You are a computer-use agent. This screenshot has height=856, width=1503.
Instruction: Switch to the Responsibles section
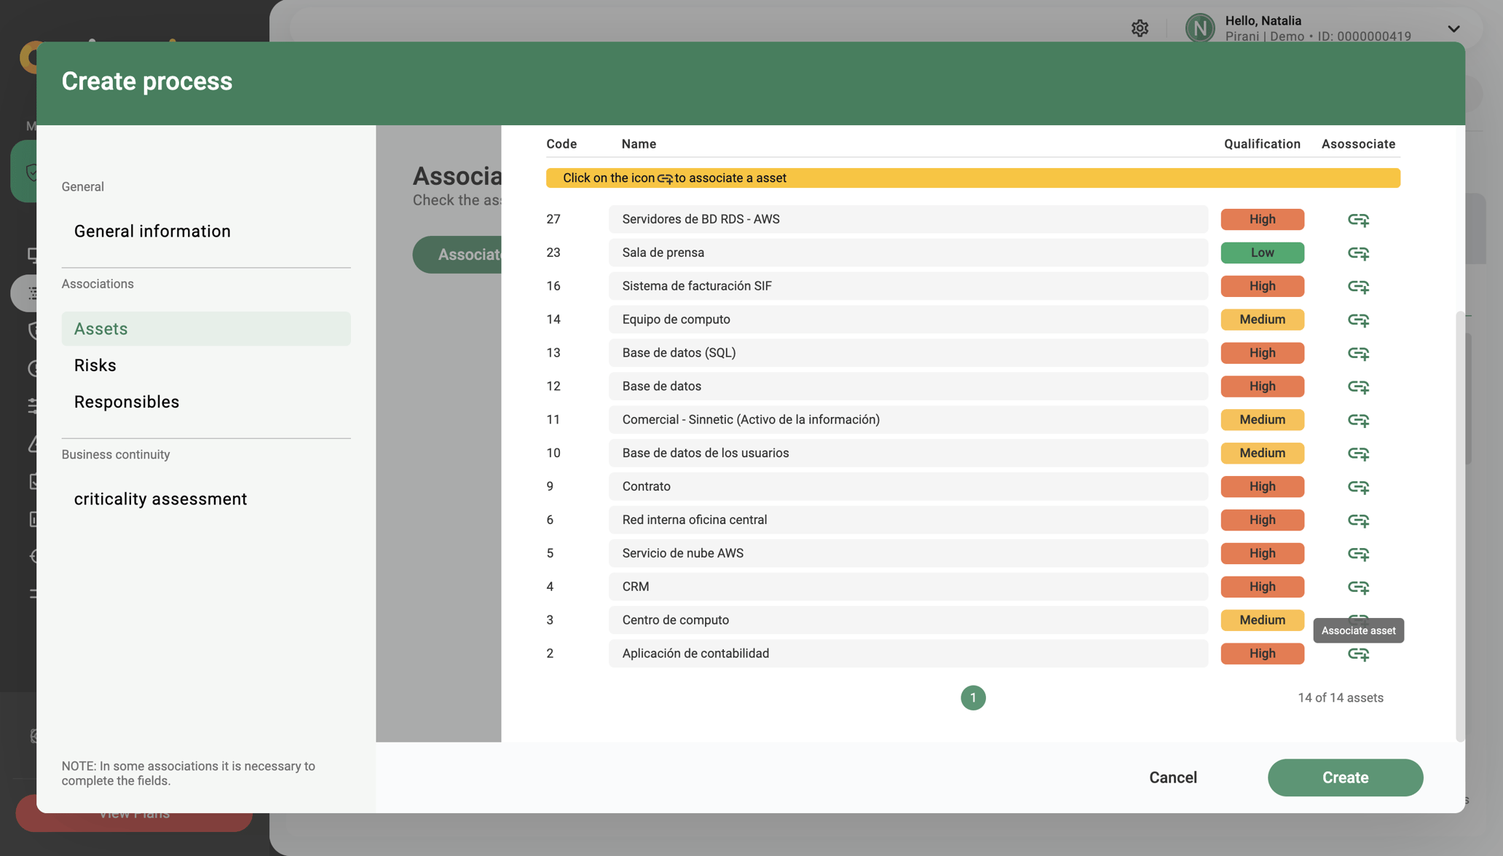127,401
